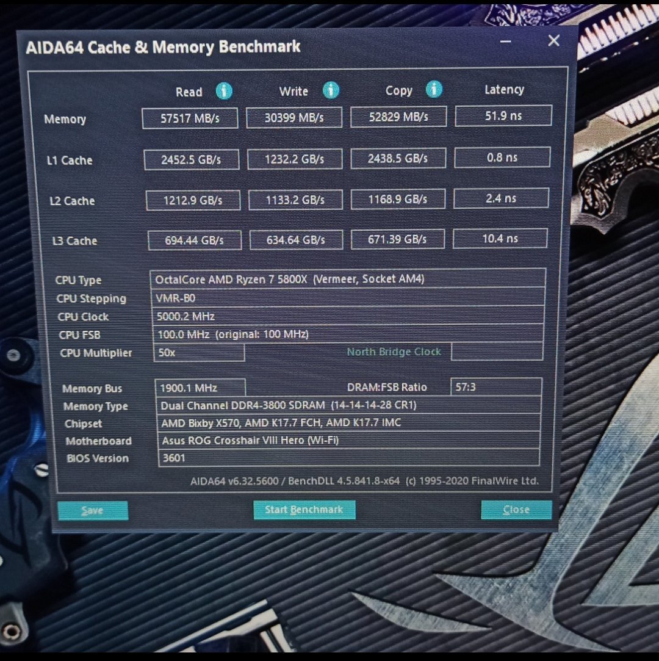This screenshot has height=661, width=659.
Task: Click the empty North Bridge Clock field
Action: click(497, 352)
